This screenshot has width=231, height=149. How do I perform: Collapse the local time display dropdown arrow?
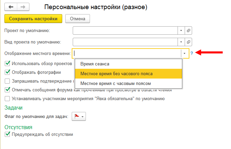[x=184, y=53]
